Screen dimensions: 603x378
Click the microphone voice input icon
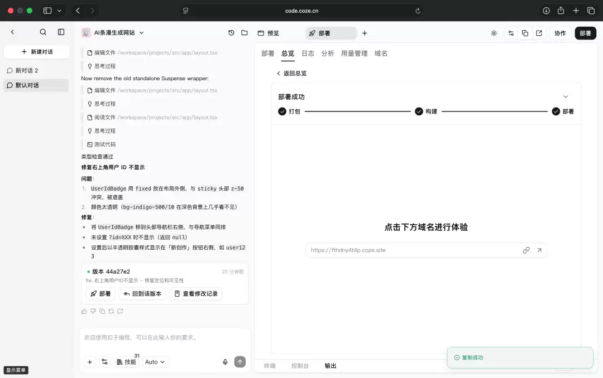coord(225,362)
